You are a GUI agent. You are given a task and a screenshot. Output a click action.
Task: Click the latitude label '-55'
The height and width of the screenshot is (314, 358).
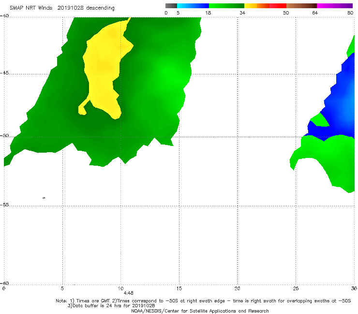click(4, 204)
